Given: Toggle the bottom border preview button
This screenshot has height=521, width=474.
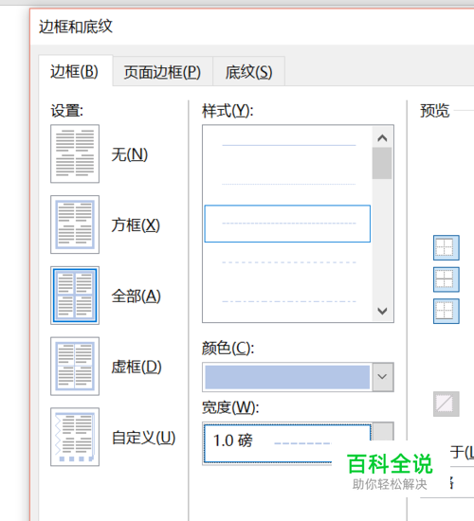Looking at the screenshot, I should [x=447, y=311].
